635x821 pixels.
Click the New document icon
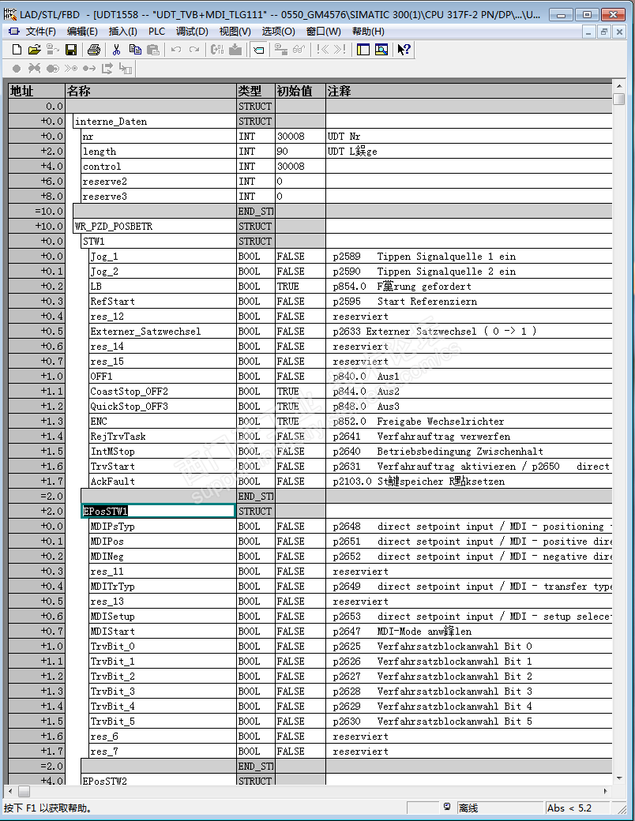(17, 50)
